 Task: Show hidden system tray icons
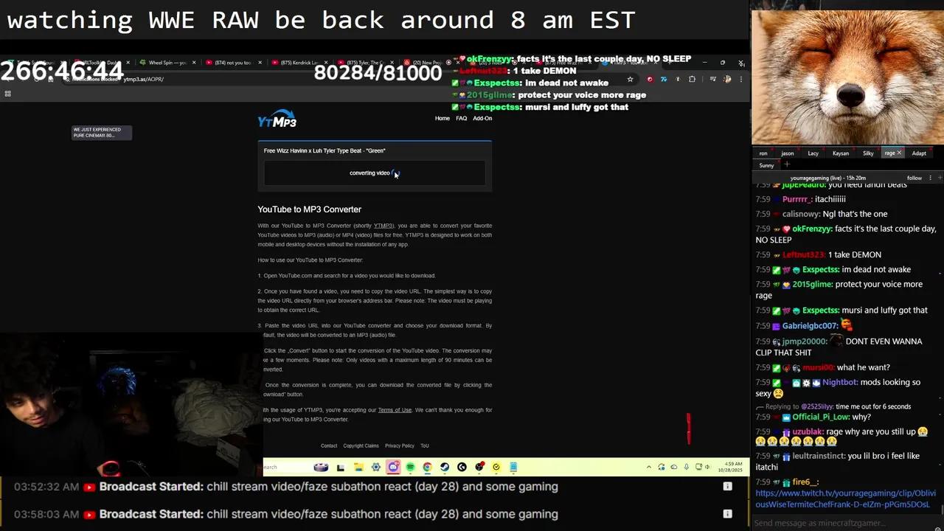(649, 467)
